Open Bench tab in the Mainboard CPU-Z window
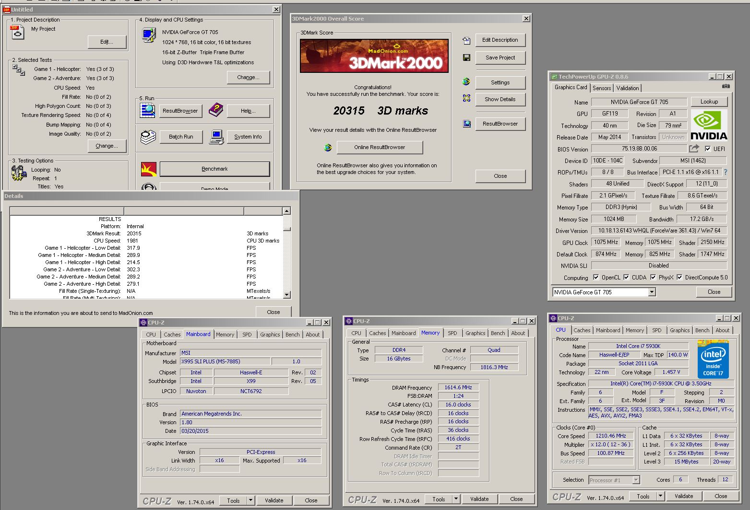Image resolution: width=750 pixels, height=510 pixels. (293, 335)
